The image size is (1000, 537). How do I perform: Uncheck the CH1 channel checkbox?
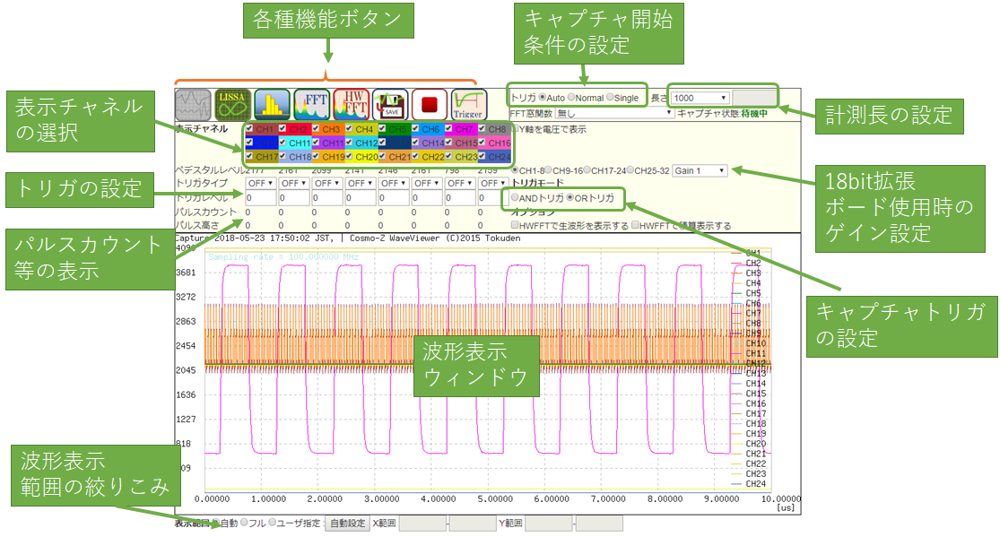pyautogui.click(x=249, y=129)
